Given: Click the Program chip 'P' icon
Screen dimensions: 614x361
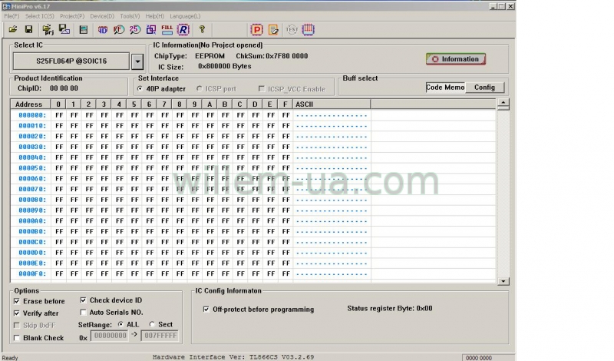Looking at the screenshot, I should tap(257, 30).
